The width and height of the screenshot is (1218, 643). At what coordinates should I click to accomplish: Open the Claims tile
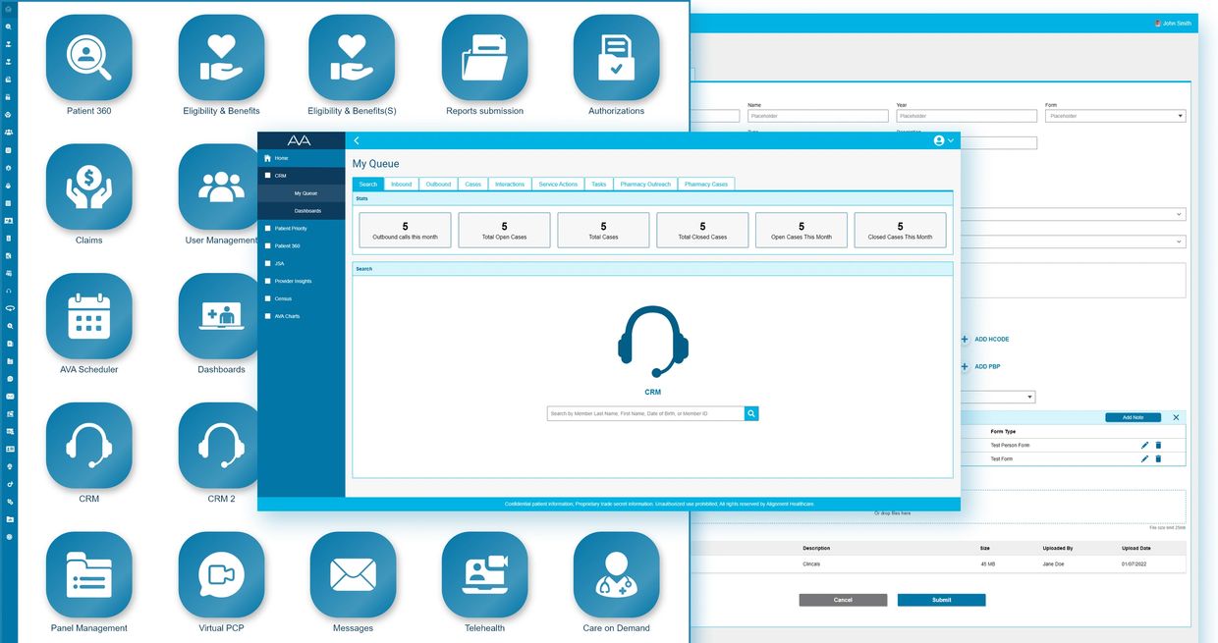click(88, 187)
